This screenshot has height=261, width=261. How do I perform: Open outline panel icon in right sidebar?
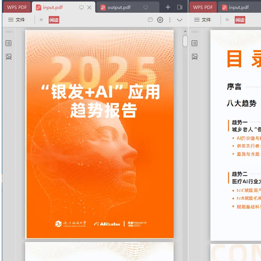tap(194, 43)
